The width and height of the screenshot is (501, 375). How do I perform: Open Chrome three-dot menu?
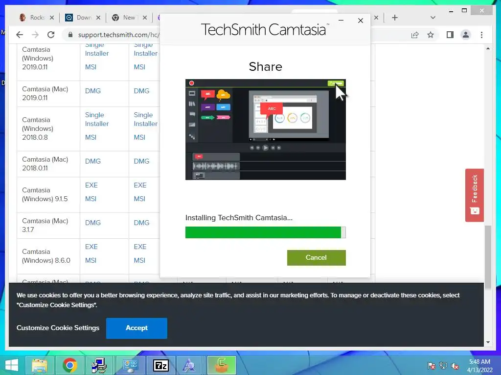tap(481, 35)
